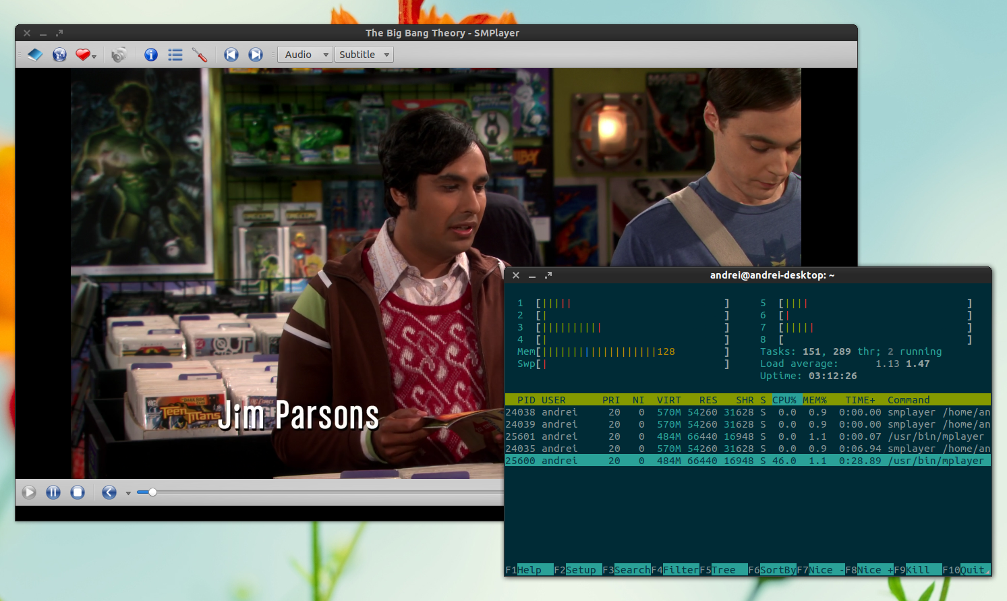Open the playlist icon in the toolbar
The height and width of the screenshot is (601, 1007).
tap(175, 55)
